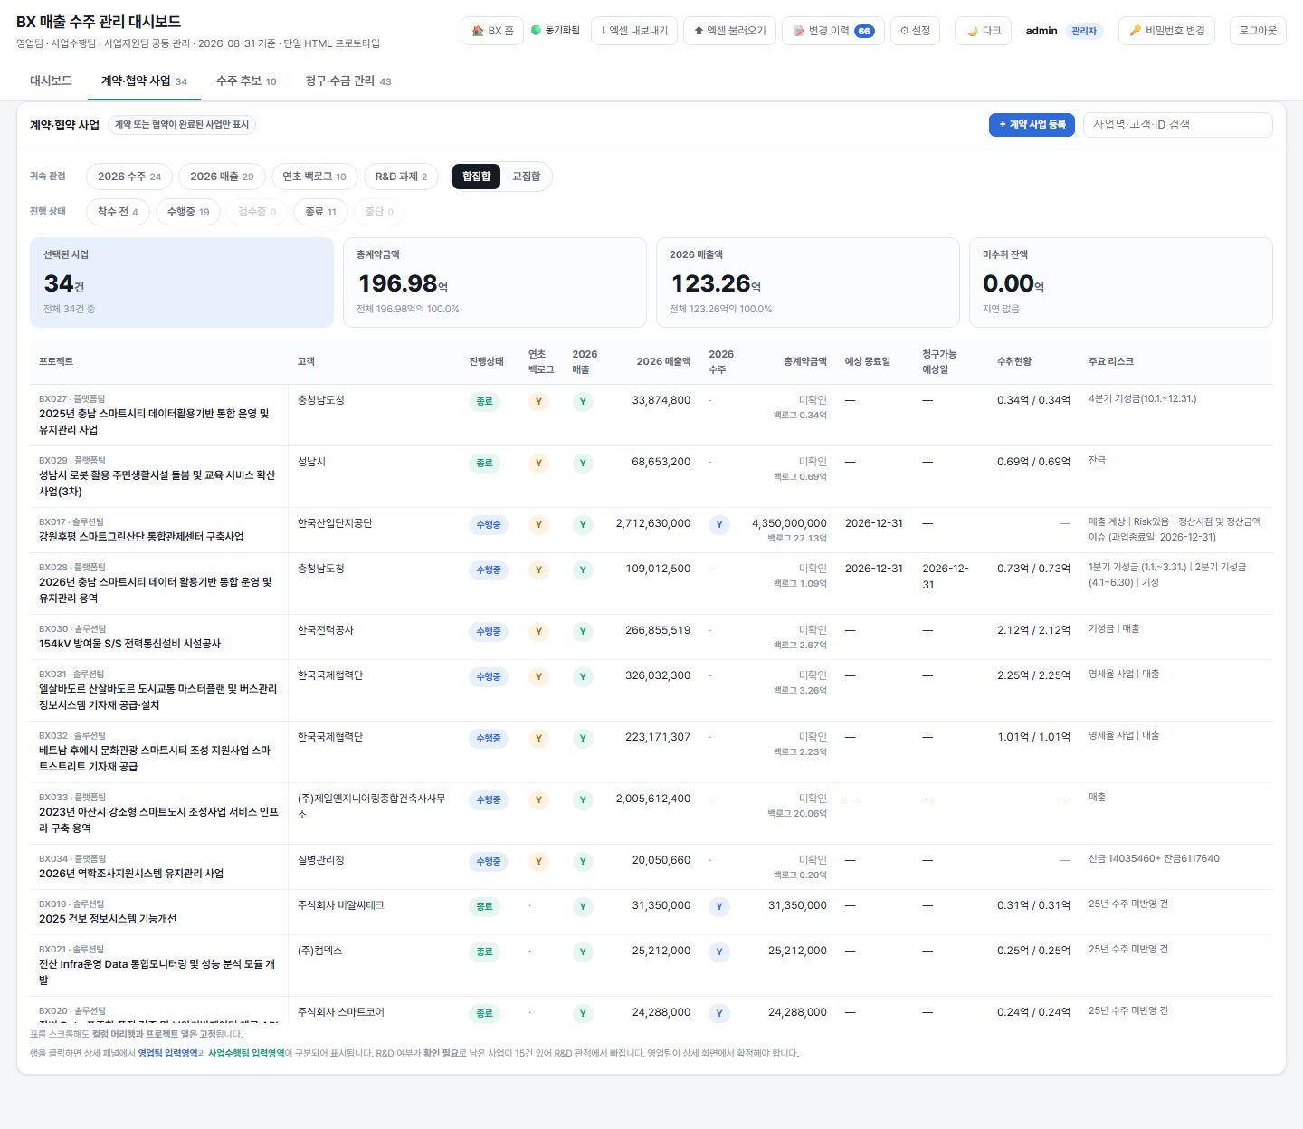Switch to 다크 mode
Image resolution: width=1303 pixels, height=1129 pixels.
983,31
